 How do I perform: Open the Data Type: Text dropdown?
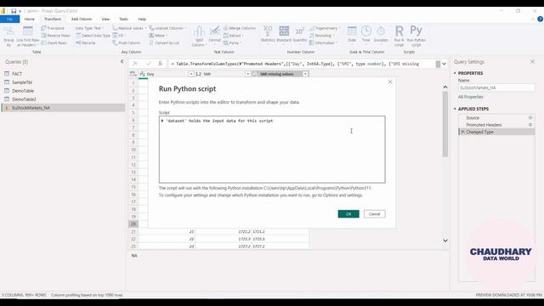click(89, 28)
